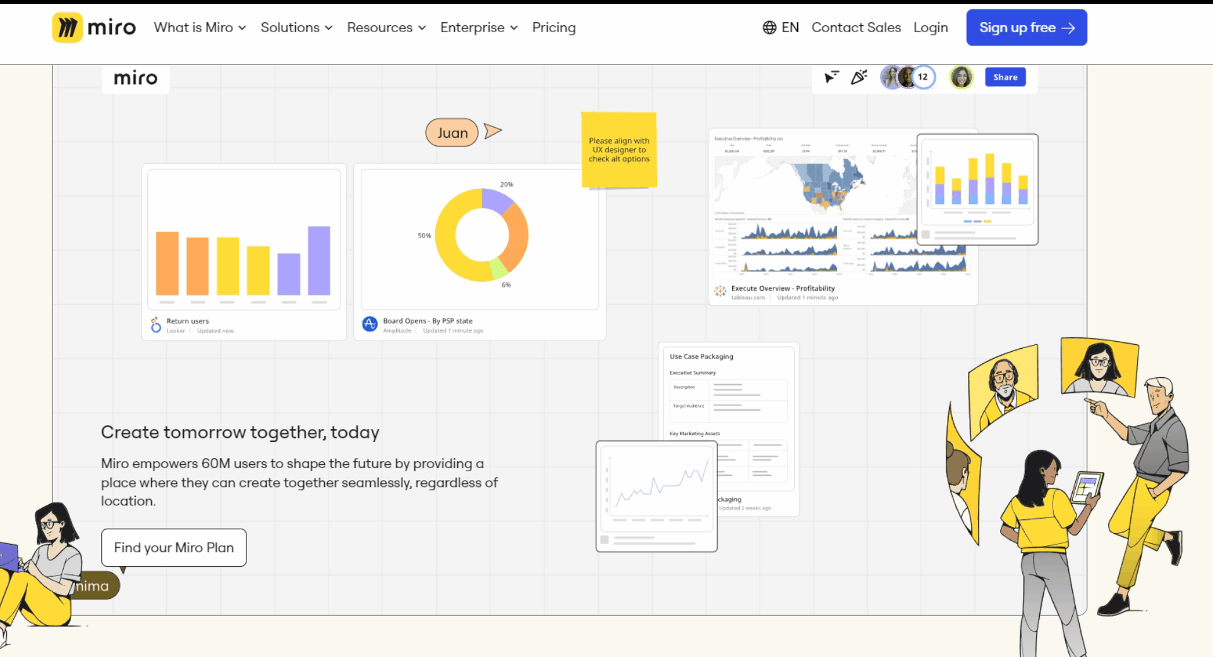Click the 'Board Opens - By PSP state' label
The image size is (1213, 657).
[428, 321]
